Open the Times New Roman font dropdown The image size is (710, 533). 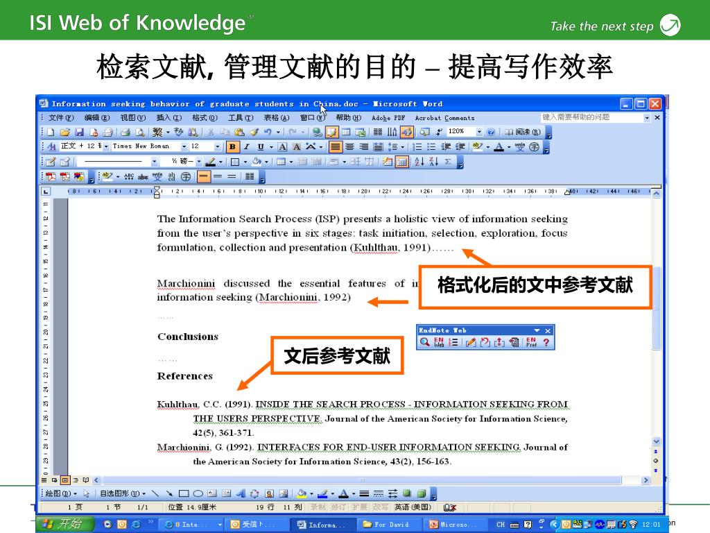[x=184, y=146]
